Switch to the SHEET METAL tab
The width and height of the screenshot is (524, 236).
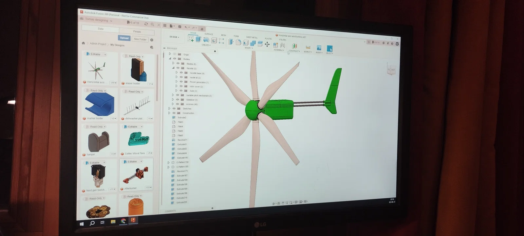click(252, 37)
